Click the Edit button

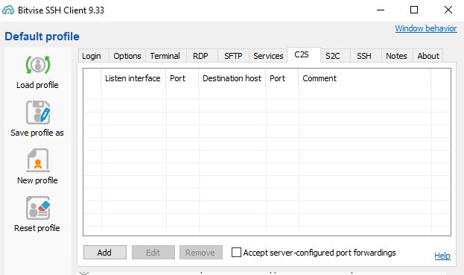coord(153,252)
